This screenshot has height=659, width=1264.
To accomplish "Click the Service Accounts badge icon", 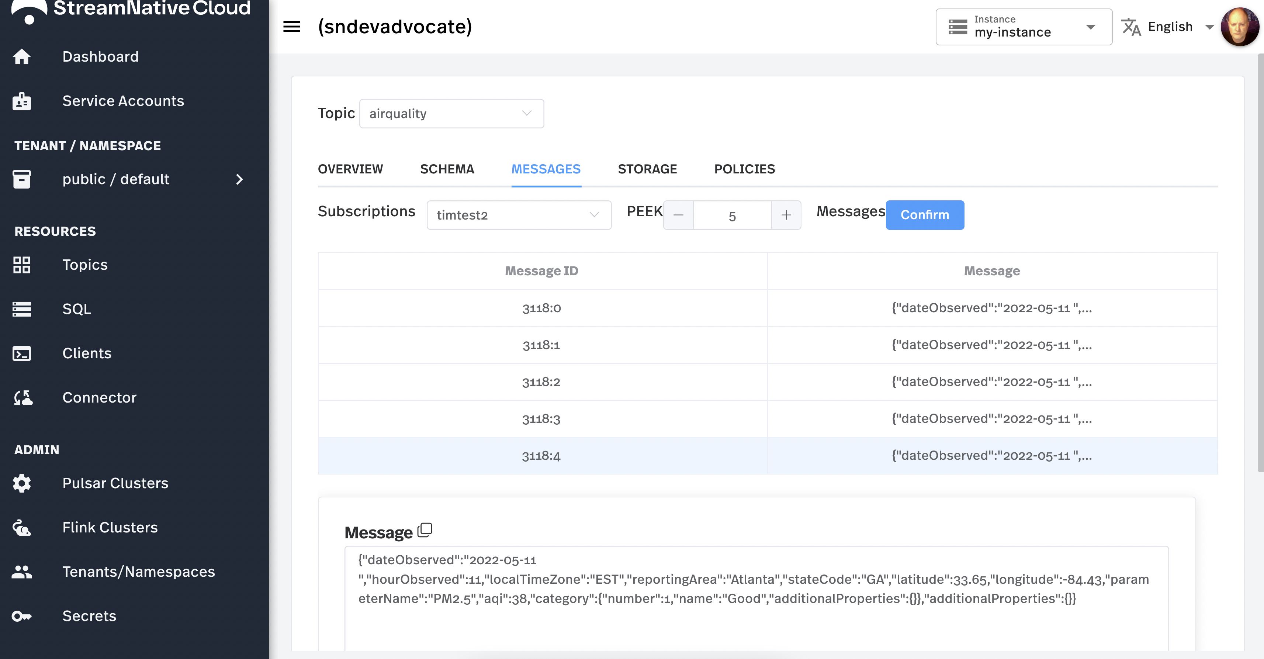I will (x=22, y=101).
